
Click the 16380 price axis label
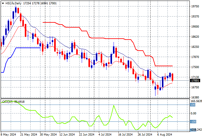pyautogui.click(x=195, y=97)
